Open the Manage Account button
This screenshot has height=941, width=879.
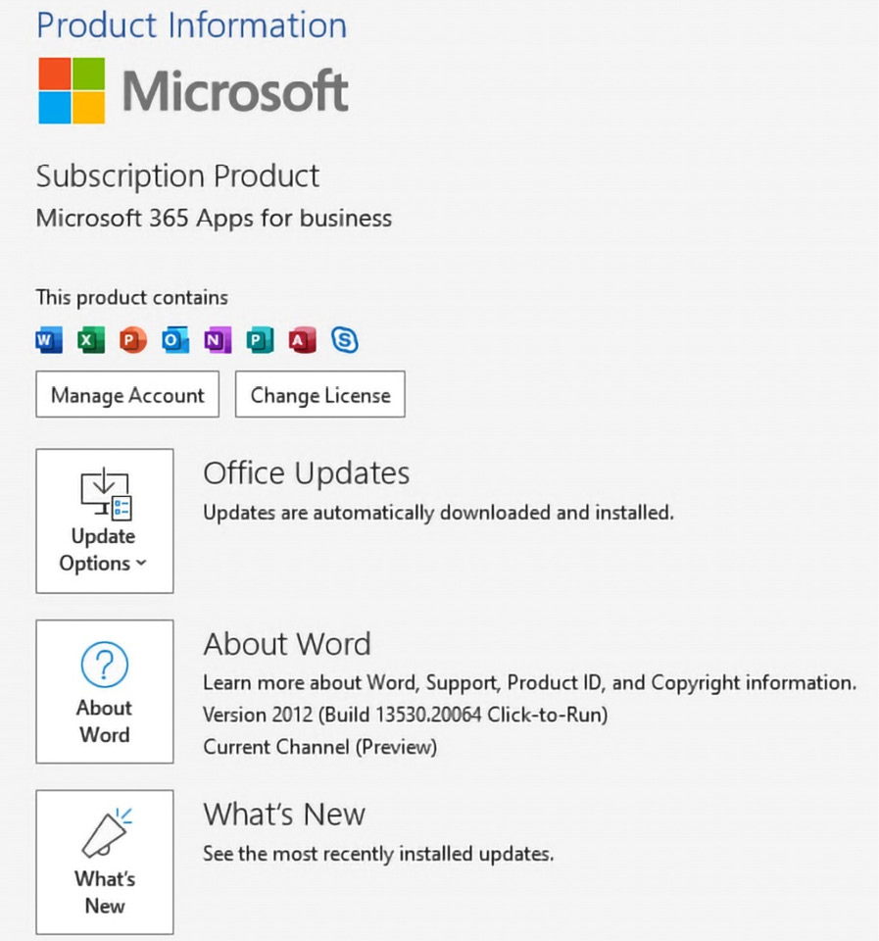(127, 394)
